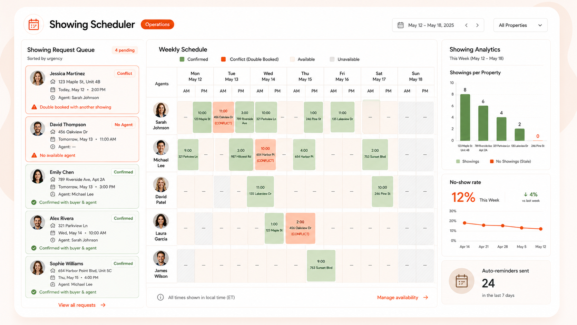This screenshot has width=577, height=325.
Task: Click the green check icon in Alex Rivera's card
Action: (34, 248)
